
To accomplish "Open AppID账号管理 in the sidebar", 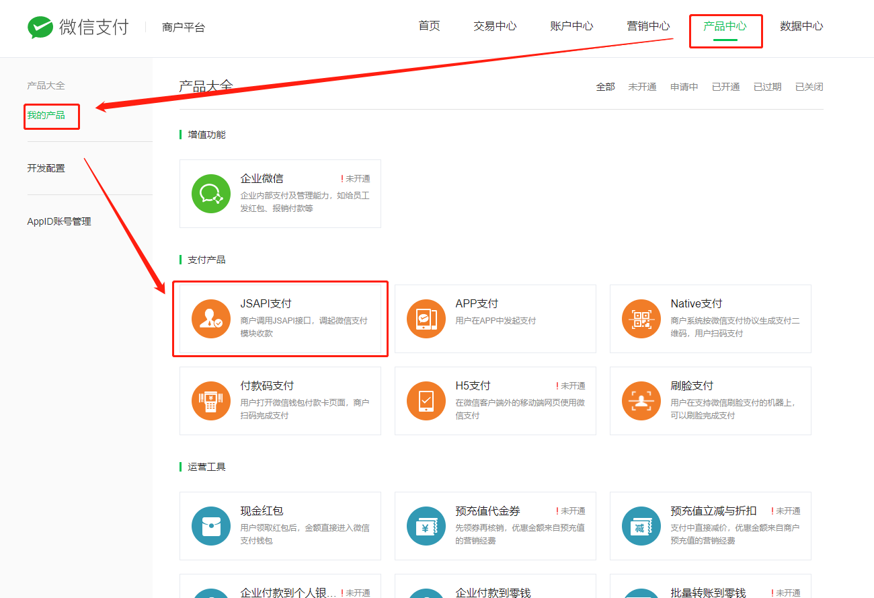I will tap(59, 221).
